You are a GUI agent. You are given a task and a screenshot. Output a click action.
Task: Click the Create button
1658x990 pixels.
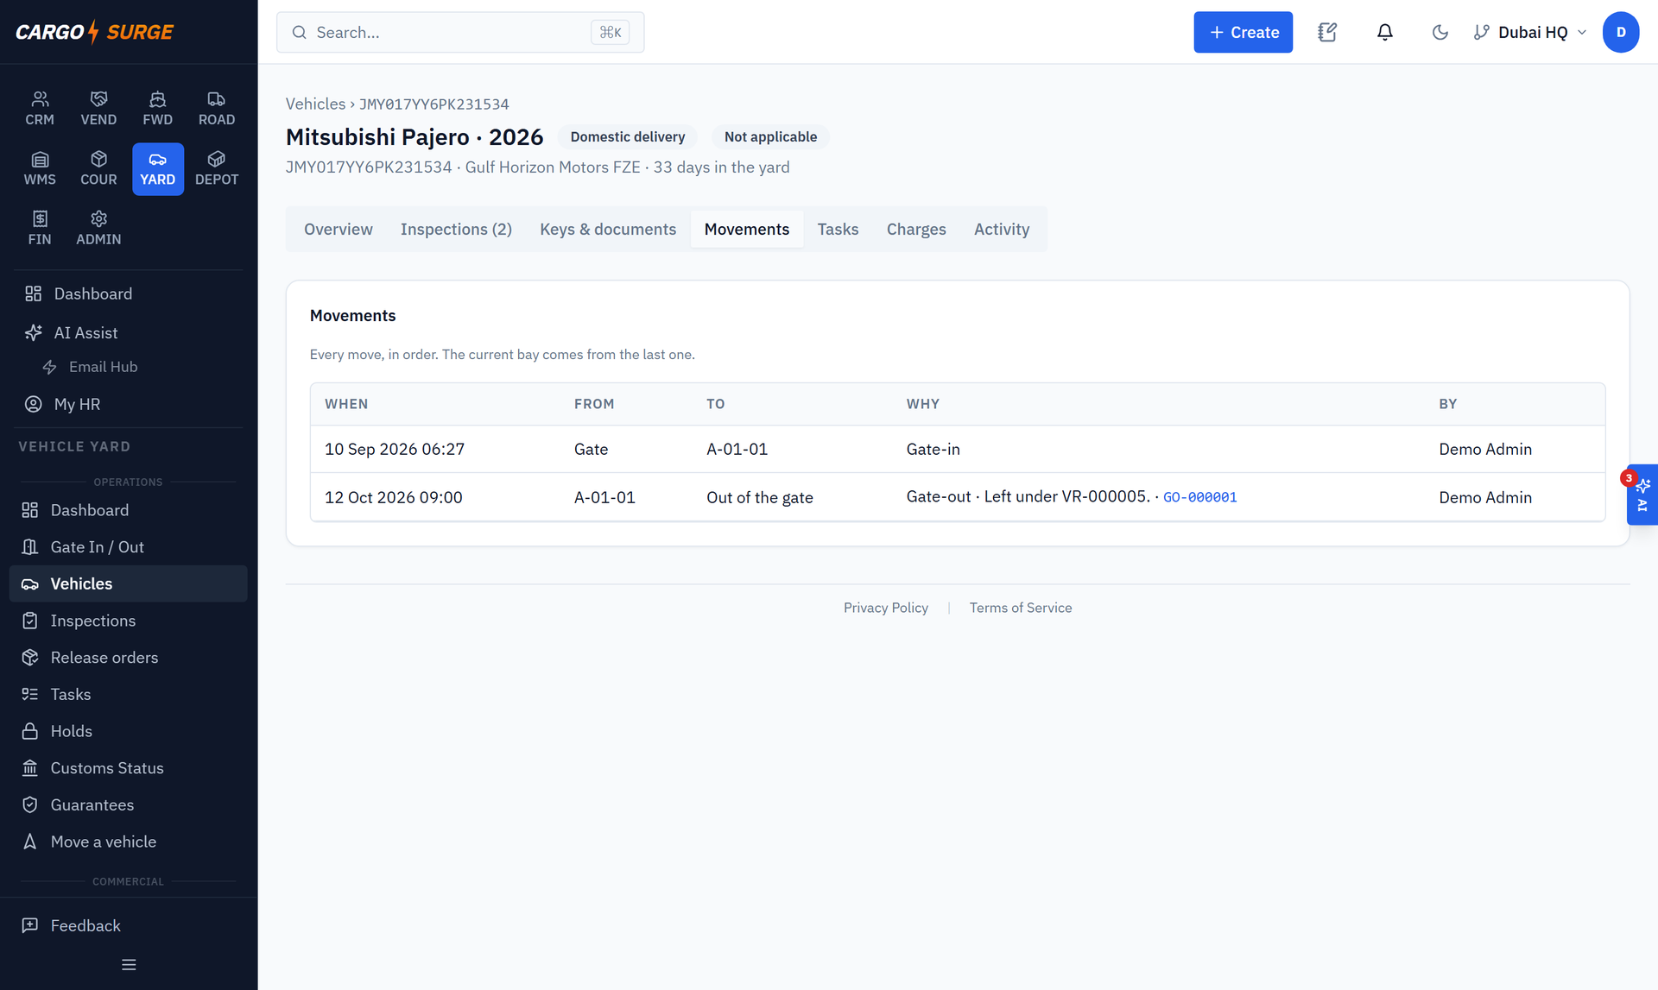[1243, 32]
